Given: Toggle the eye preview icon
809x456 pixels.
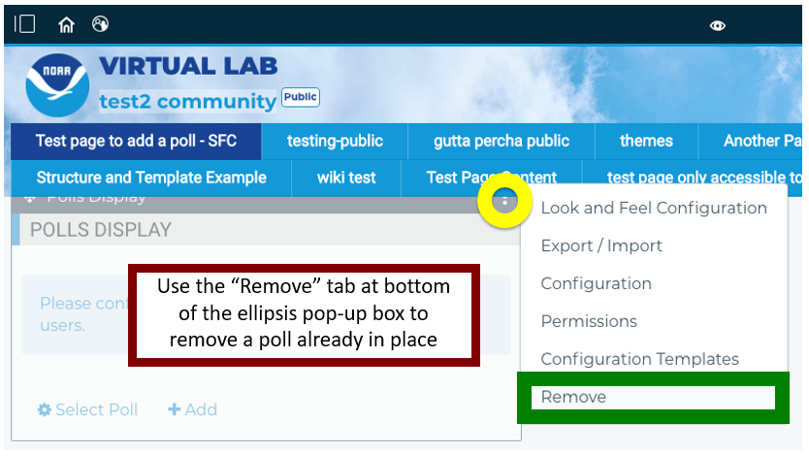Looking at the screenshot, I should pyautogui.click(x=717, y=25).
